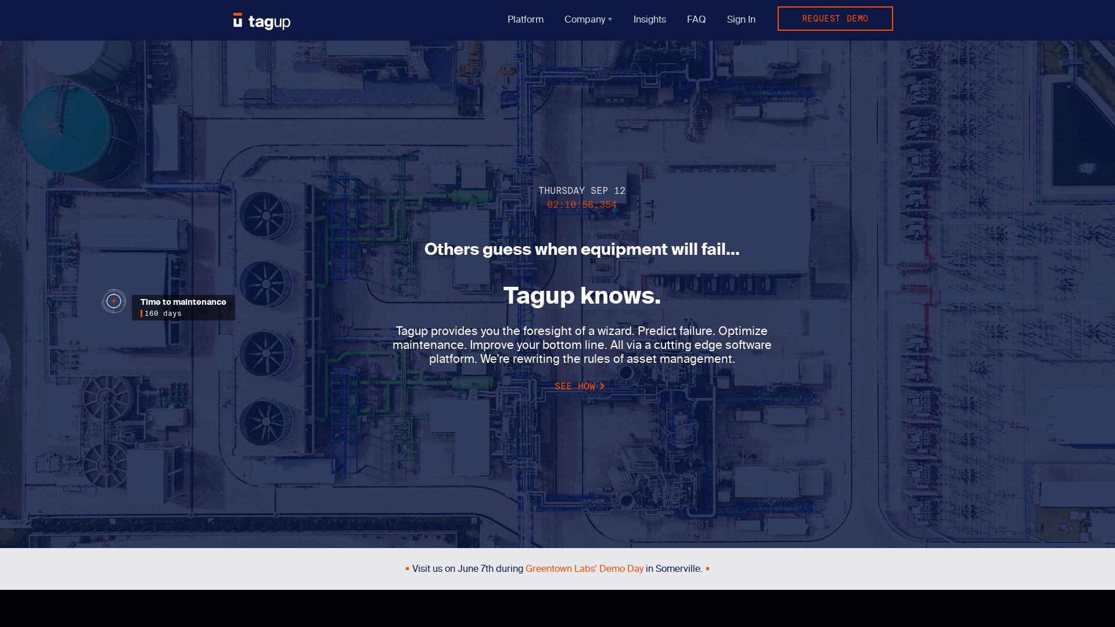Open the Company navigation menu

584,20
